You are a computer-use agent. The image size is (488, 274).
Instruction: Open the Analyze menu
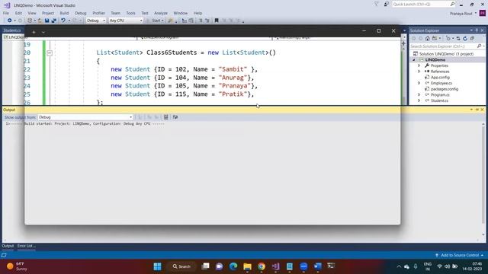[x=161, y=13]
